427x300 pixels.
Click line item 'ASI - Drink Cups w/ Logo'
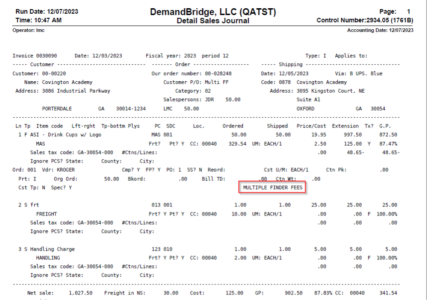click(x=66, y=135)
